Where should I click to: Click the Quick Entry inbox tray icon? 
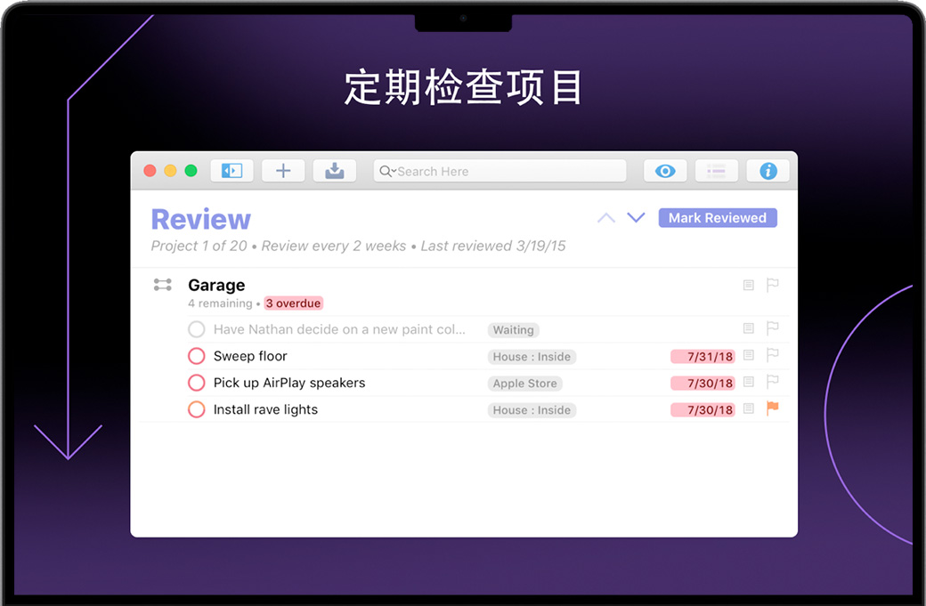coord(335,171)
